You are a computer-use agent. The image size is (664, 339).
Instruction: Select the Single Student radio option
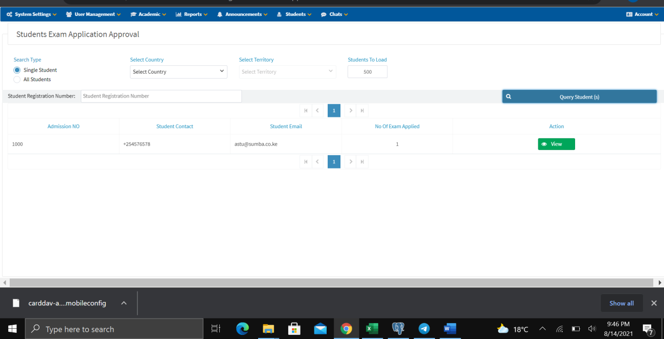pyautogui.click(x=17, y=70)
